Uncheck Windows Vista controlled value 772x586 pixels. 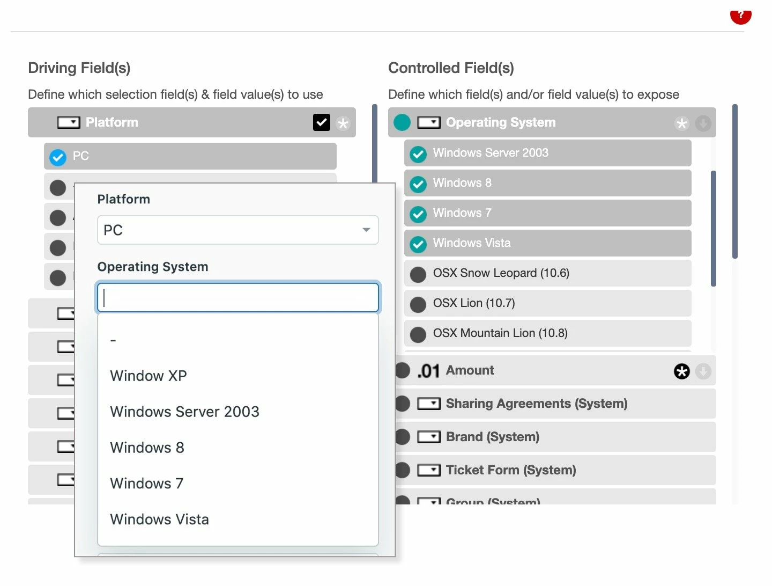pos(418,244)
